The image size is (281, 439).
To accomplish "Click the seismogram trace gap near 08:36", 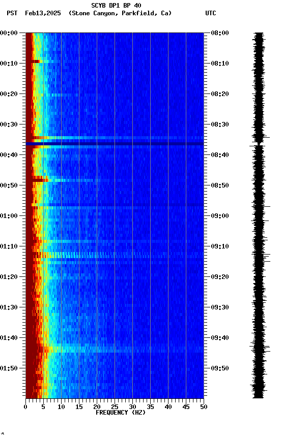I will [259, 144].
